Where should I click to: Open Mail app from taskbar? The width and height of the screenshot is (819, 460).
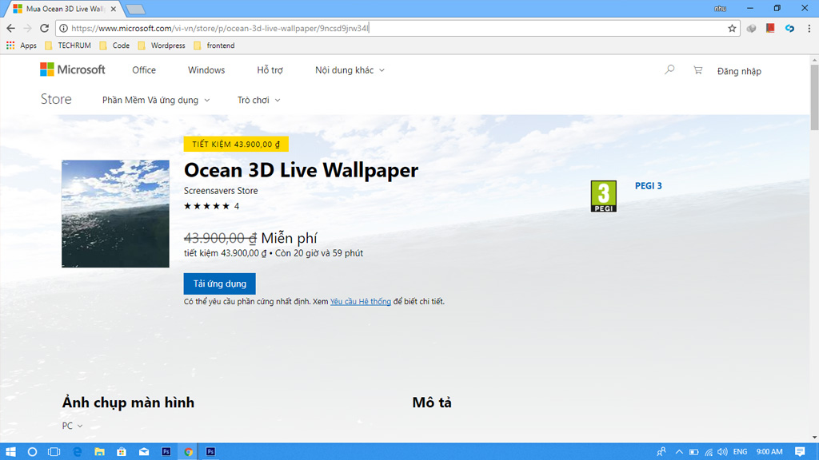[x=144, y=452]
